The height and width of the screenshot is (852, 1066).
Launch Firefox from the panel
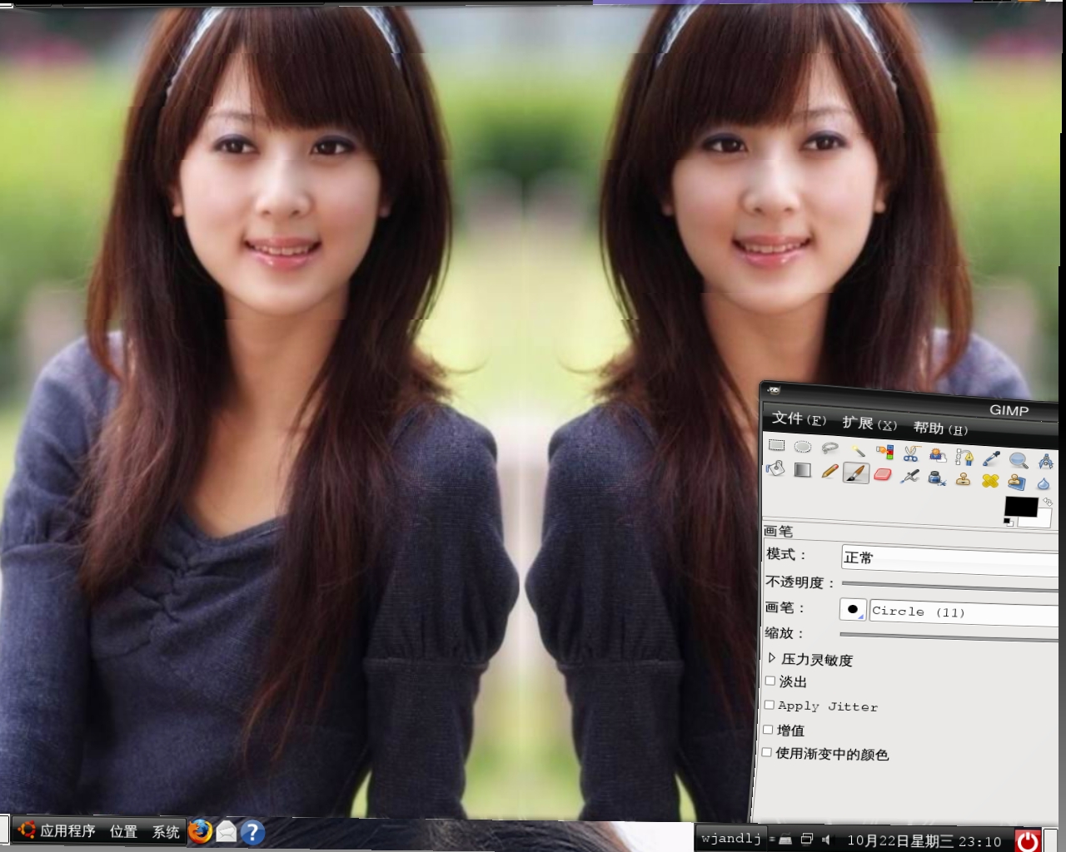coord(200,831)
